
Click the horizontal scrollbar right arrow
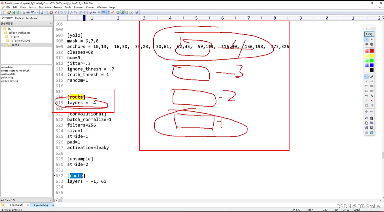click(380, 200)
